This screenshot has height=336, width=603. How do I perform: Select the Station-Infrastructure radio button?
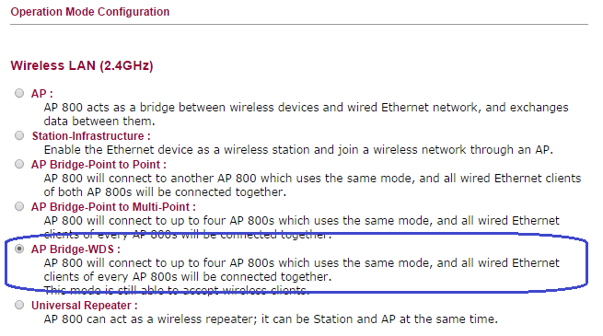[x=19, y=135]
